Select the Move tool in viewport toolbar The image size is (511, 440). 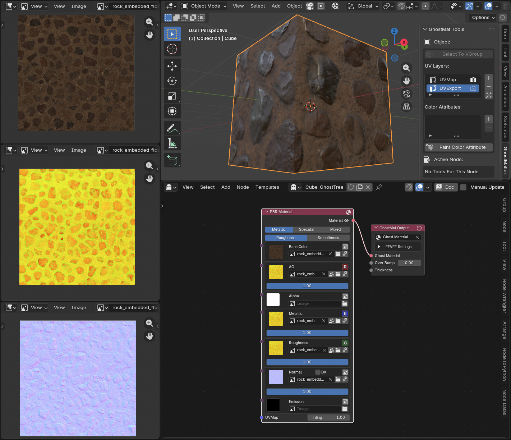point(172,66)
